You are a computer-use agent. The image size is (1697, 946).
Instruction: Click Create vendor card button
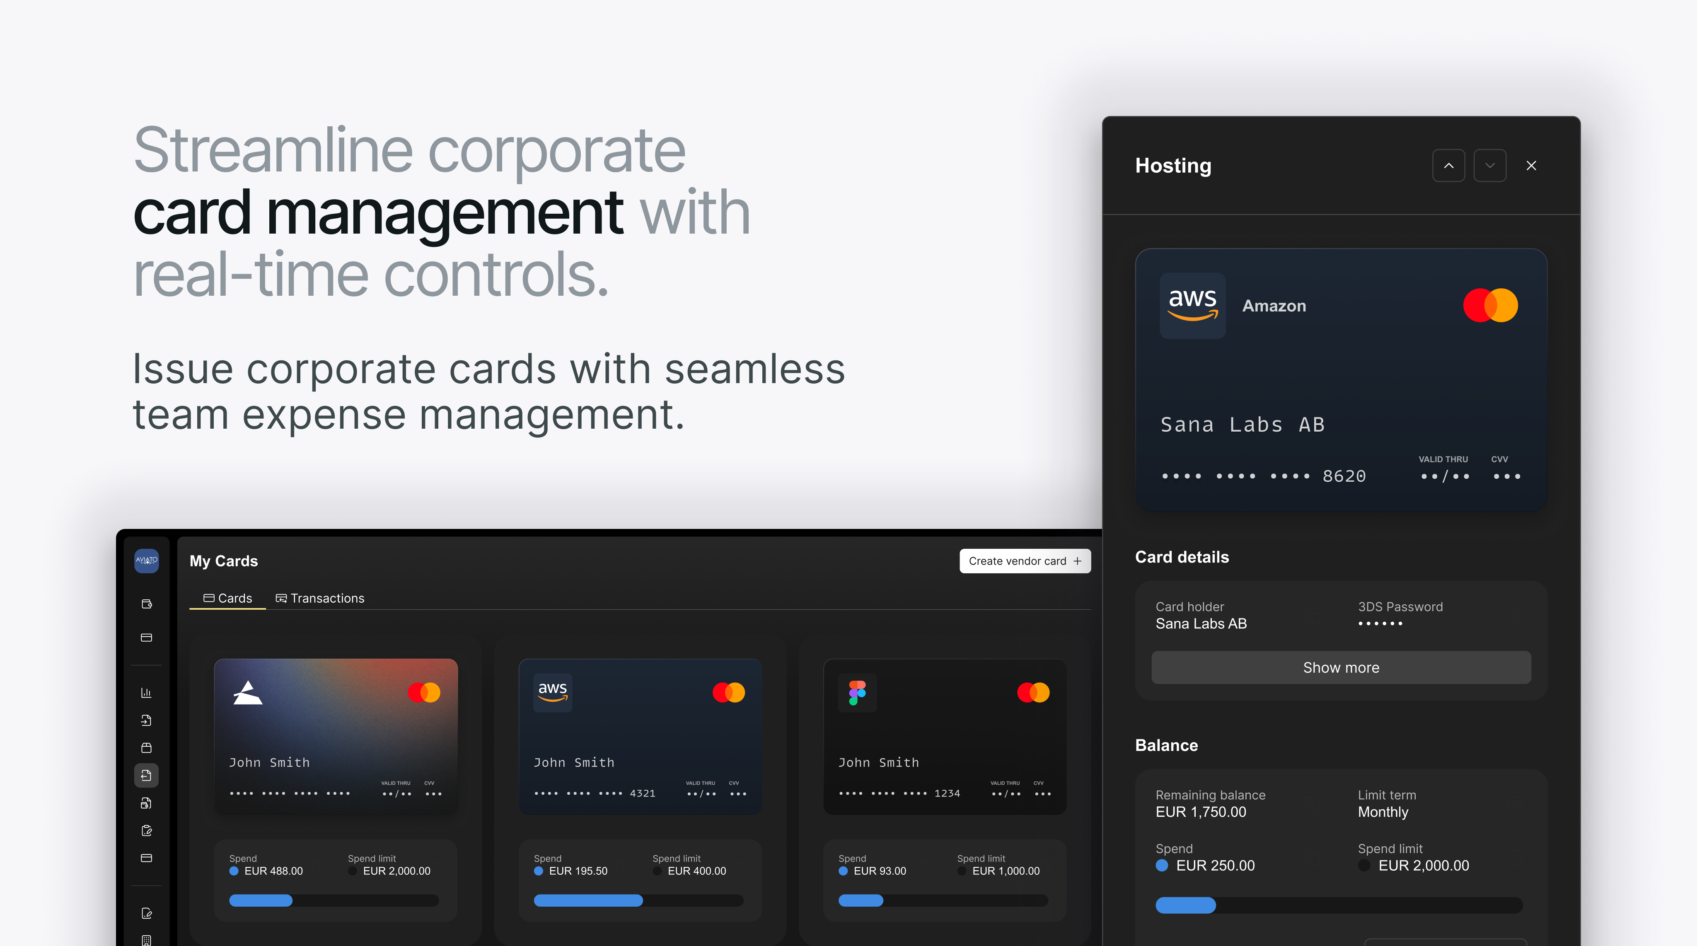click(x=1025, y=561)
